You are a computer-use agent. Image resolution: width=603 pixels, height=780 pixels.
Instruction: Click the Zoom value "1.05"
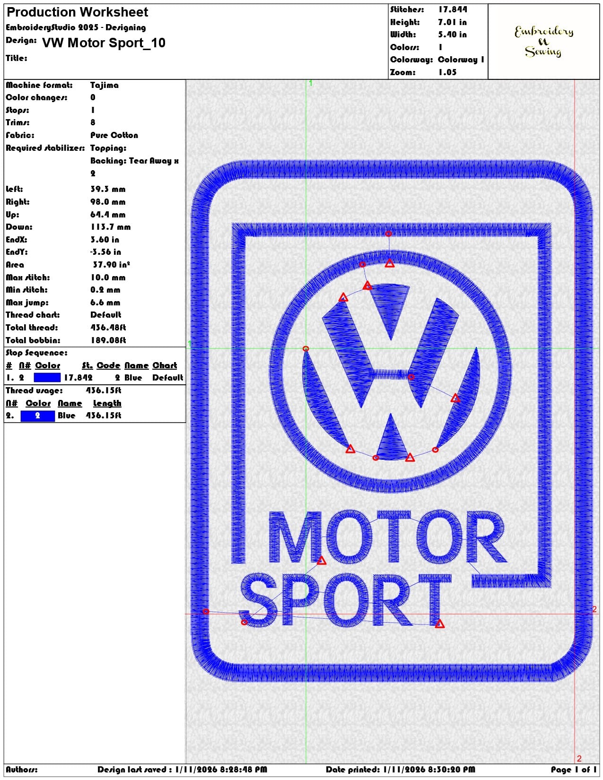pyautogui.click(x=447, y=72)
